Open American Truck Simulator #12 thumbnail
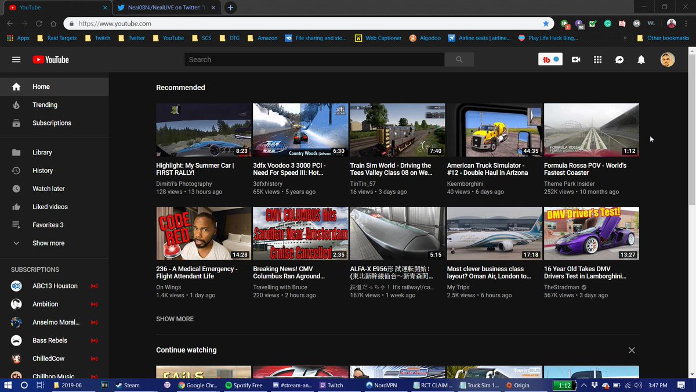696x392 pixels. tap(495, 130)
